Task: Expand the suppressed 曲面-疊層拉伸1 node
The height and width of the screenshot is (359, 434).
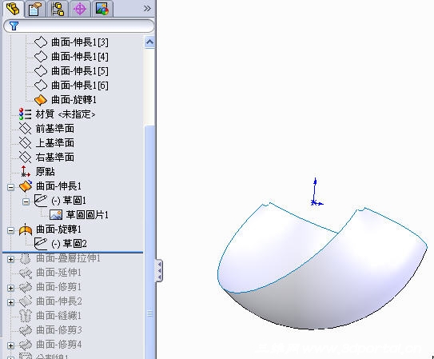Action: click(10, 259)
